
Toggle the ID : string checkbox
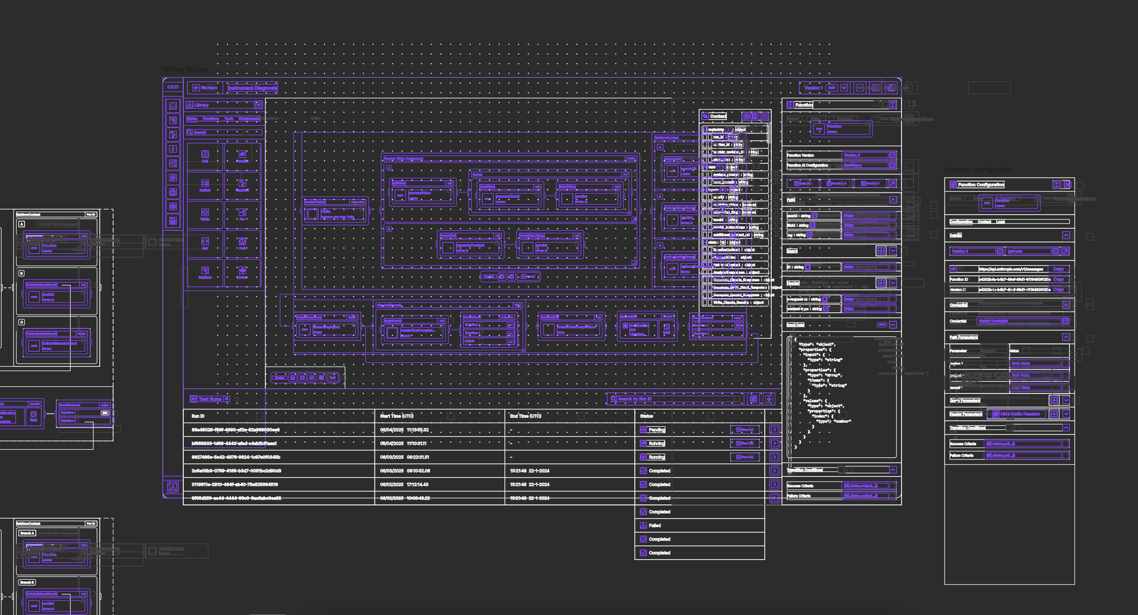pos(807,267)
